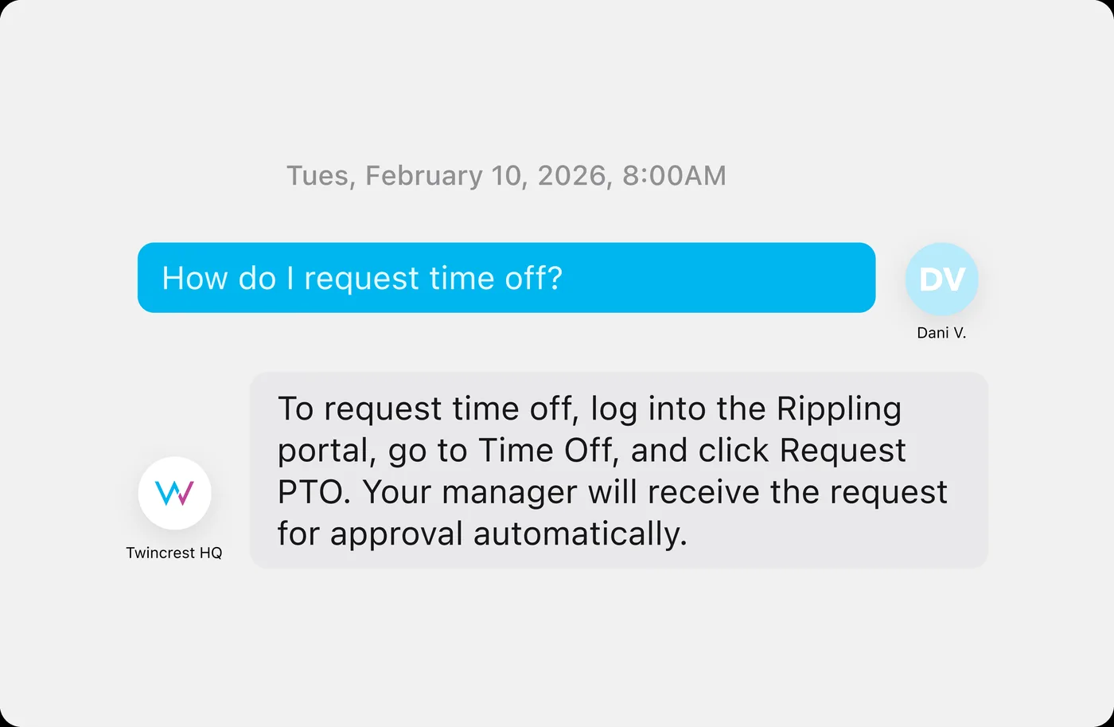This screenshot has width=1114, height=727.
Task: Click the gray reply bubble's empty lower-right area
Action: coord(835,537)
